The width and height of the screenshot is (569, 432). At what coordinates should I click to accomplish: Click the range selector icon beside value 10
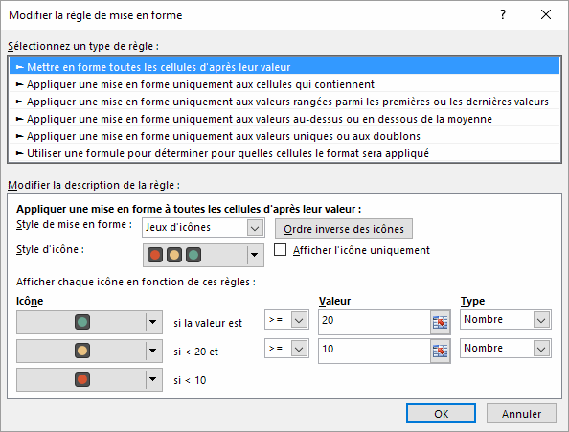pyautogui.click(x=441, y=351)
